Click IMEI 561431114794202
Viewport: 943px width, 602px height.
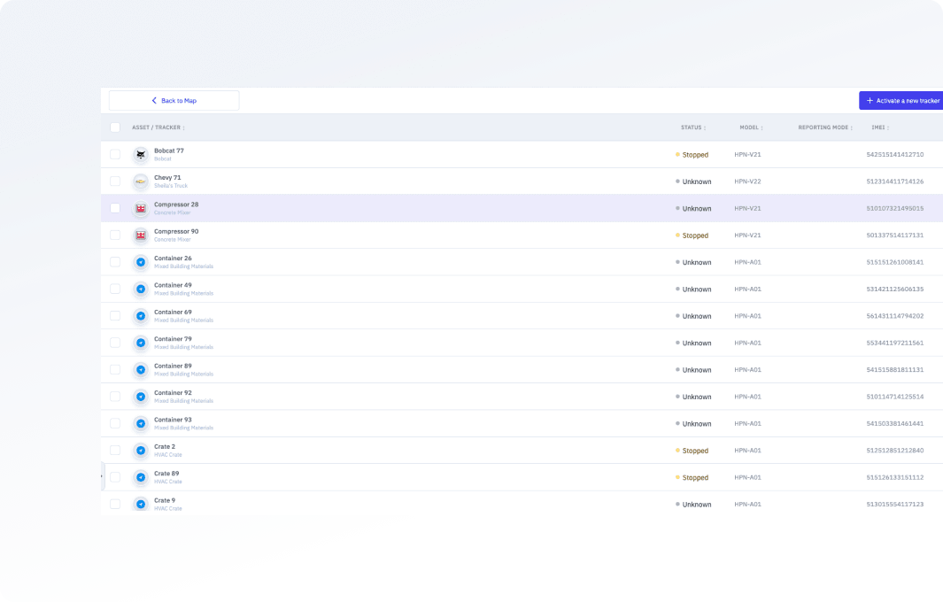(895, 316)
